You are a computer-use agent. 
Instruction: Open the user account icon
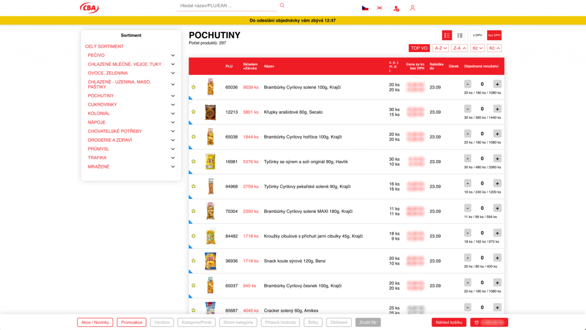[x=412, y=7]
